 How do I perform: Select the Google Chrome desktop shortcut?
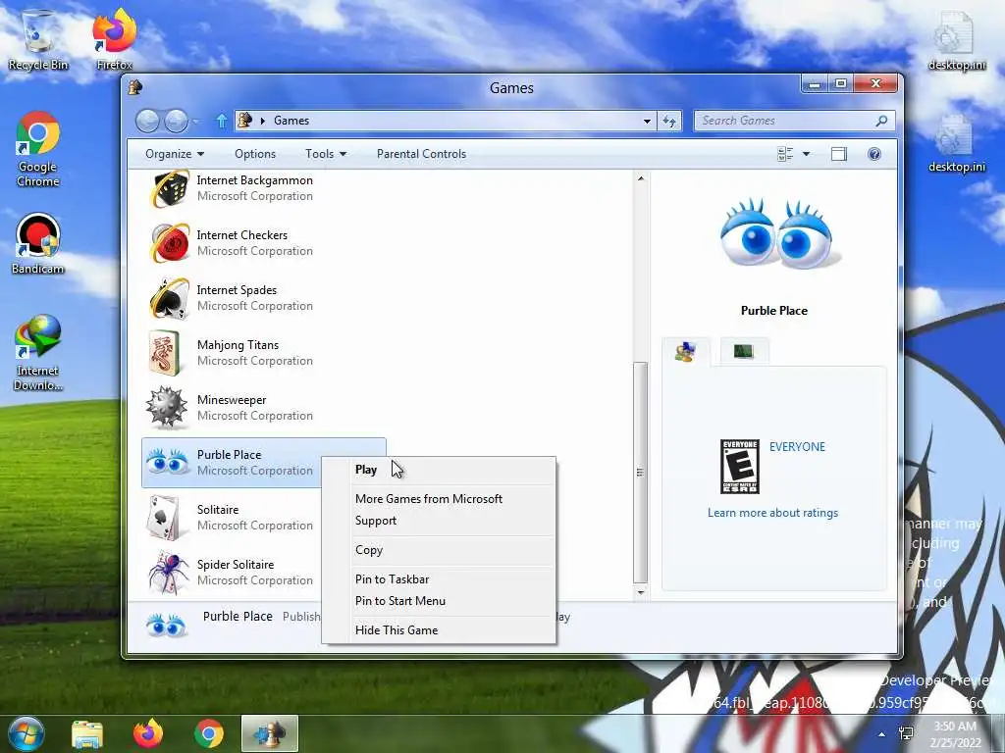[x=38, y=149]
